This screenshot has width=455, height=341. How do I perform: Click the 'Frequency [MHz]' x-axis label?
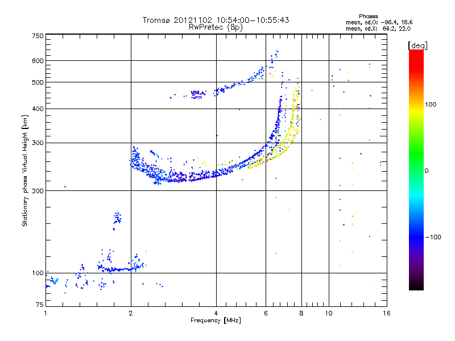point(216,321)
